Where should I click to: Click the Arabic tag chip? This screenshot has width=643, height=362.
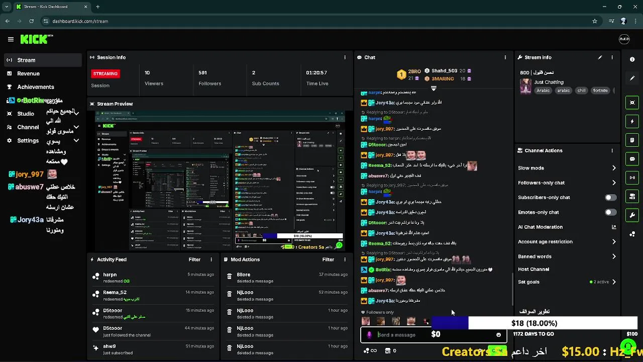point(543,90)
